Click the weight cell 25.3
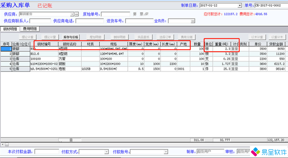The height and width of the screenshot is (158, 288). [x=221, y=69]
